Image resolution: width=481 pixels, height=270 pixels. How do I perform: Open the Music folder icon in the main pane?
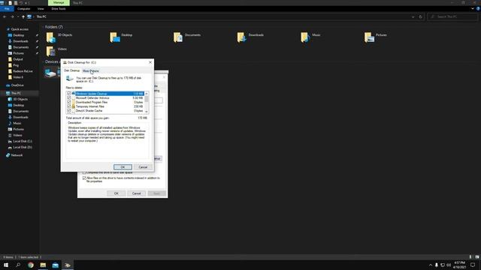tap(305, 37)
